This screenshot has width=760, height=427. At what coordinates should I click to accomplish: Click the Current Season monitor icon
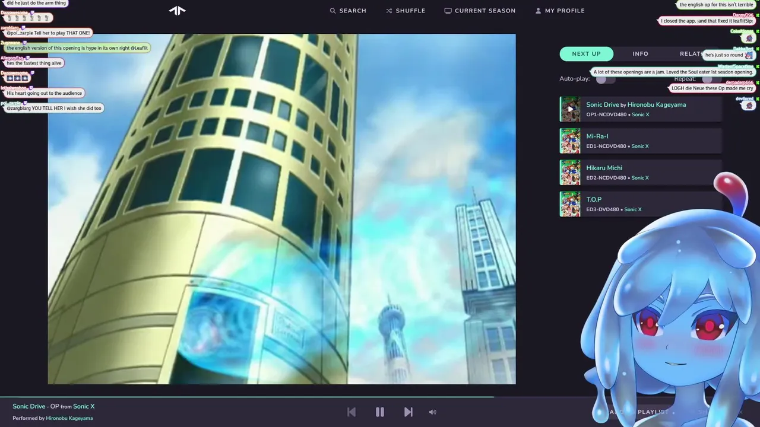pos(448,11)
